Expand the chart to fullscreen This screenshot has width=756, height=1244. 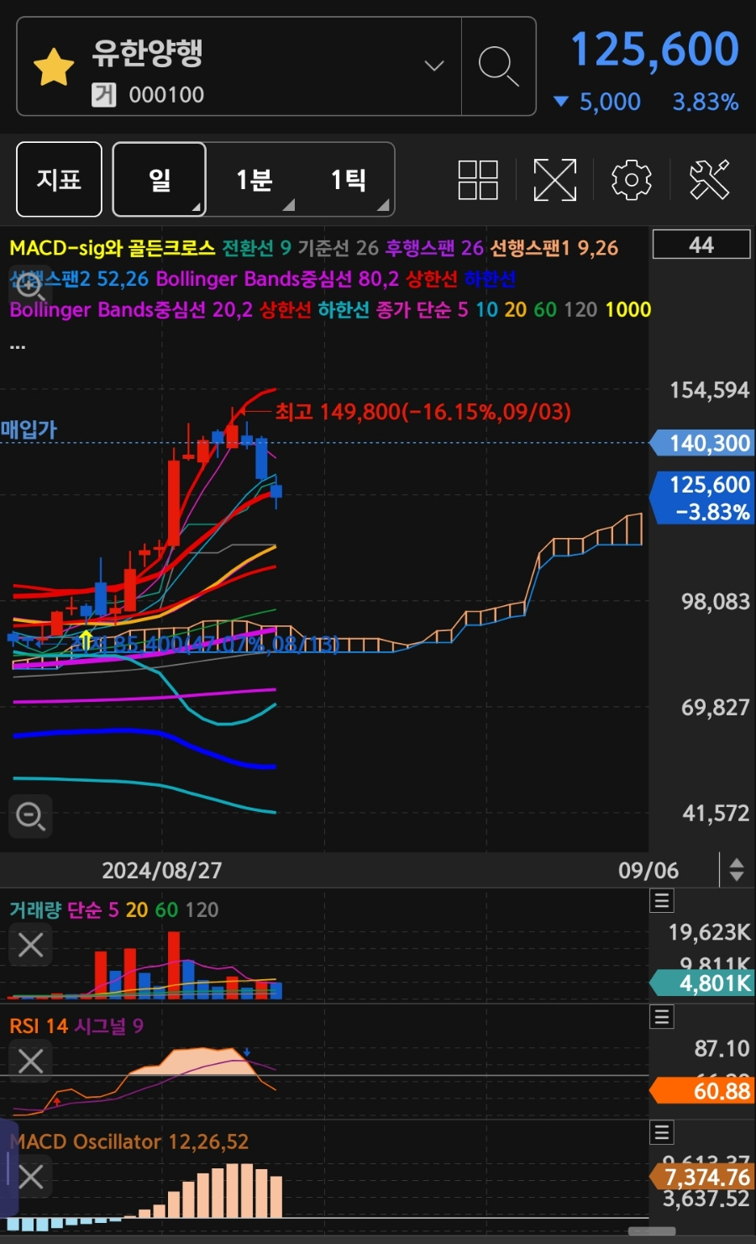click(x=555, y=180)
